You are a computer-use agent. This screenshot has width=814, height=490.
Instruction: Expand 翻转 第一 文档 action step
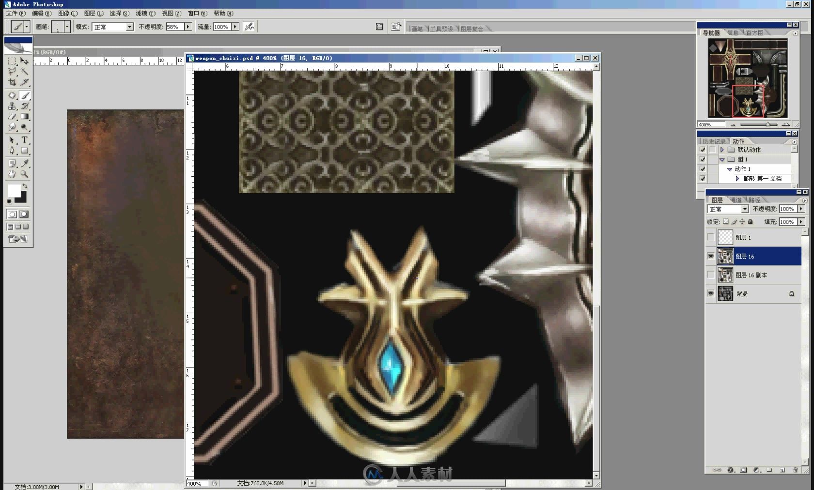click(x=737, y=179)
